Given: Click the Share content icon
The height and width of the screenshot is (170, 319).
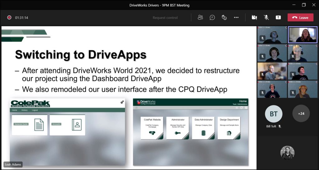Looking at the screenshot, I should [x=278, y=18].
